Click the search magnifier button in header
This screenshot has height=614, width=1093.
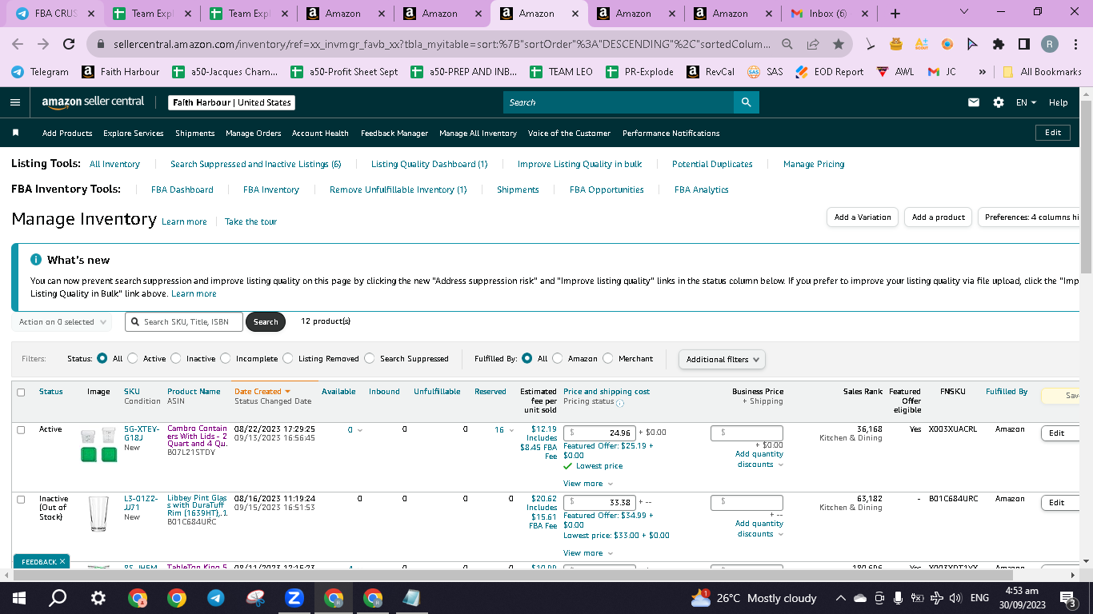[746, 102]
